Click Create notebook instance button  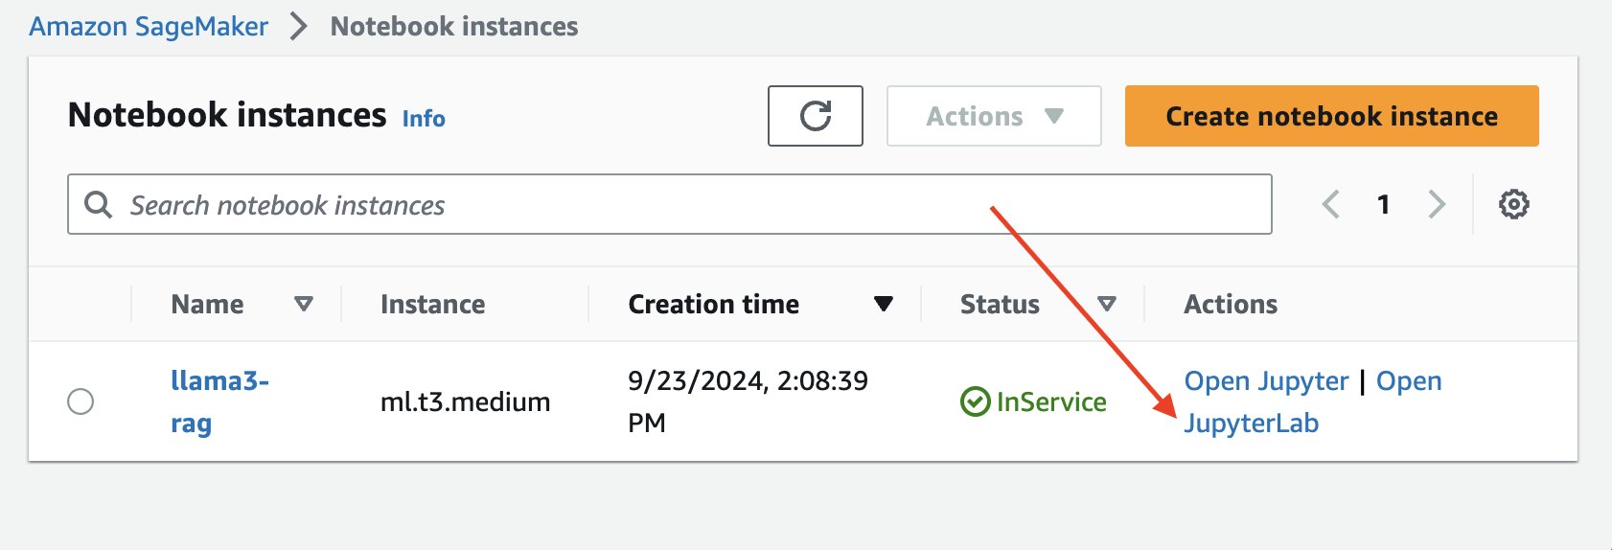1331,116
